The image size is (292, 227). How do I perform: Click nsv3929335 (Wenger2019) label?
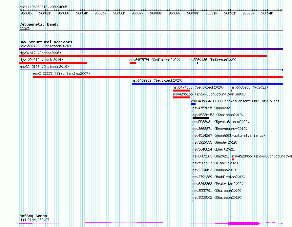(215, 142)
